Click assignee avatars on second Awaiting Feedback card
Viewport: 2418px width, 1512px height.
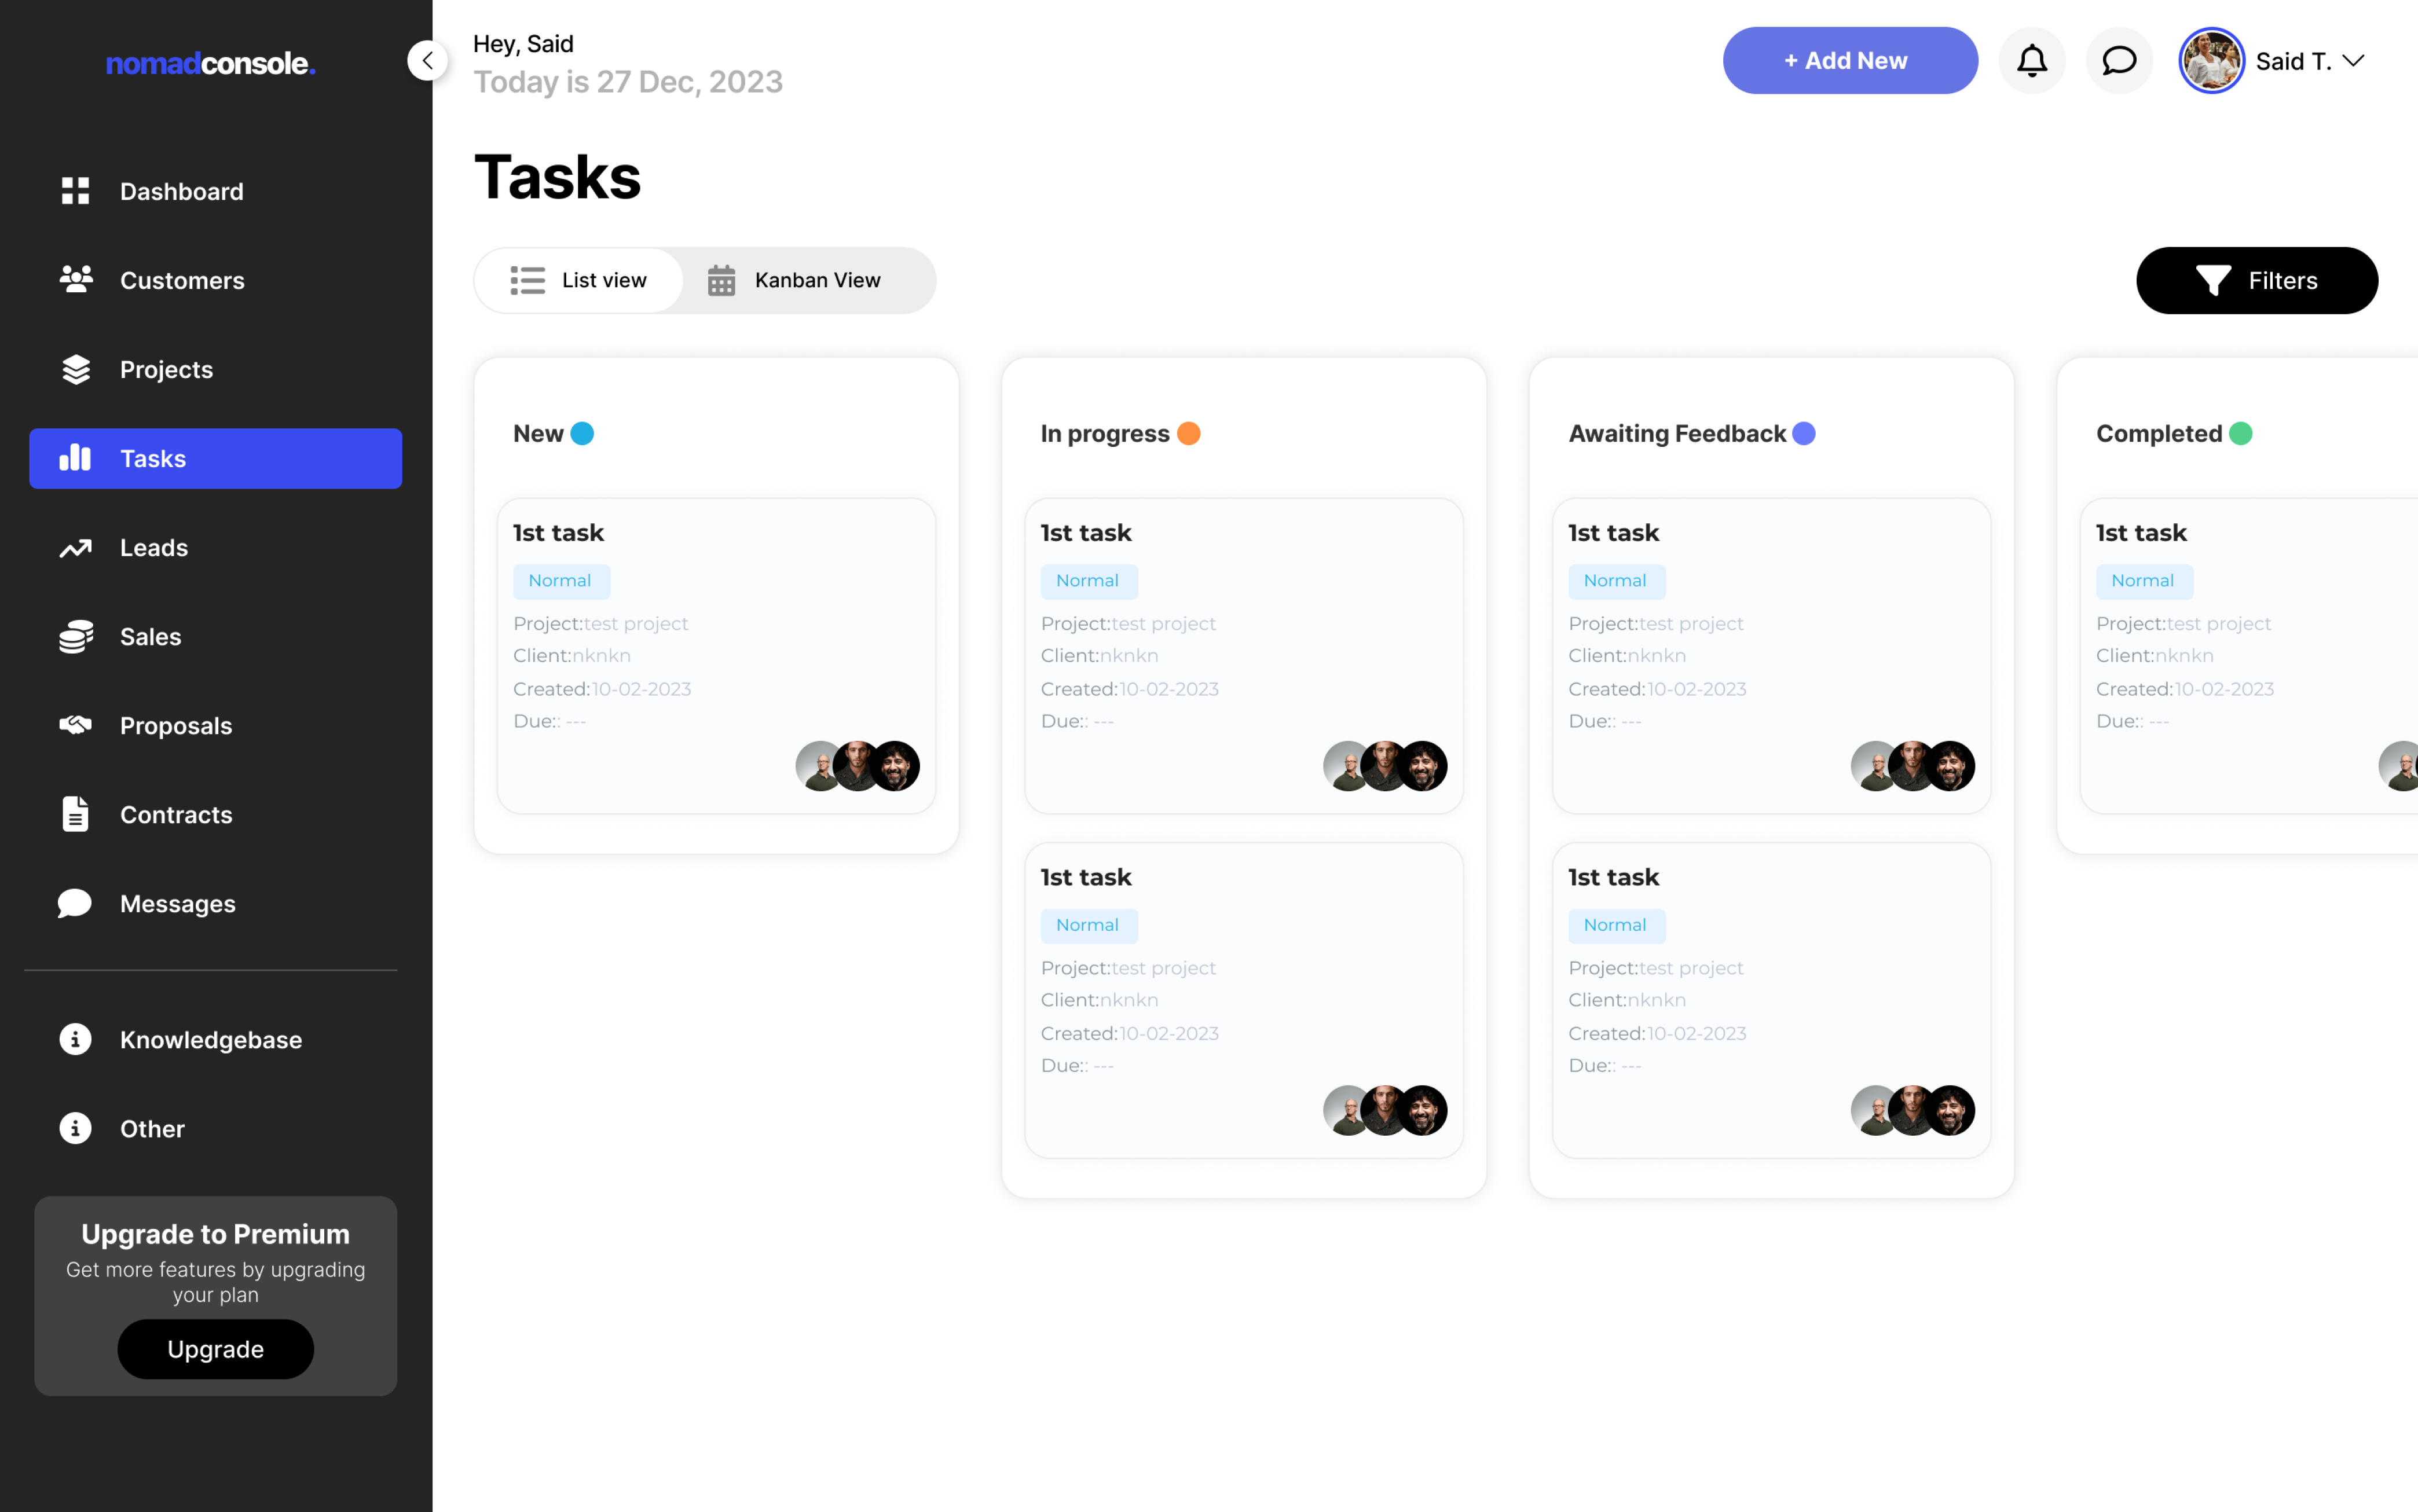(x=1912, y=1110)
